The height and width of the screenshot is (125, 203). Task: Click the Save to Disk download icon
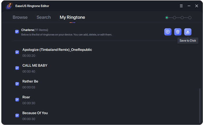188,32
